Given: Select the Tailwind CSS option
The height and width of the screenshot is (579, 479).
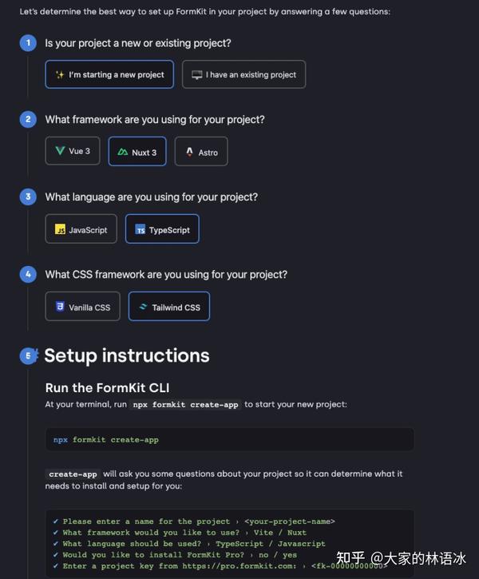Looking at the screenshot, I should click(169, 307).
